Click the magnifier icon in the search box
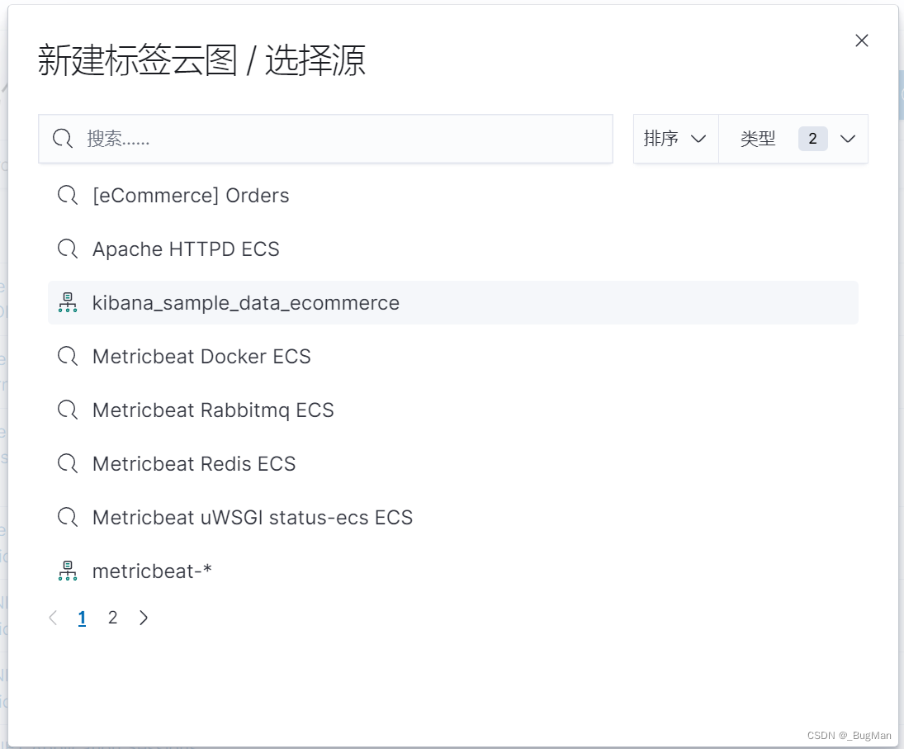904x749 pixels. [x=62, y=139]
